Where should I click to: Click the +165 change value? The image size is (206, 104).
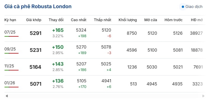pyautogui.click(x=58, y=30)
